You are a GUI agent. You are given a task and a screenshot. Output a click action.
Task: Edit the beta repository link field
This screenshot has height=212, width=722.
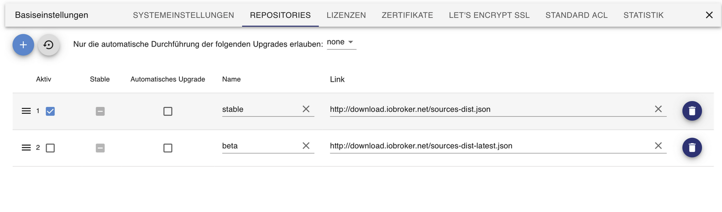coord(490,146)
